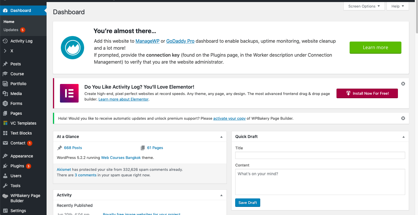Collapse the Quick Draft panel
This screenshot has width=418, height=215.
pos(403,137)
